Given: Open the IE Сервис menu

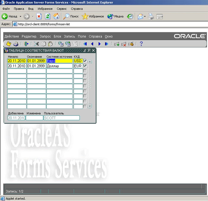Looking at the screenshot, I should click(x=62, y=9).
